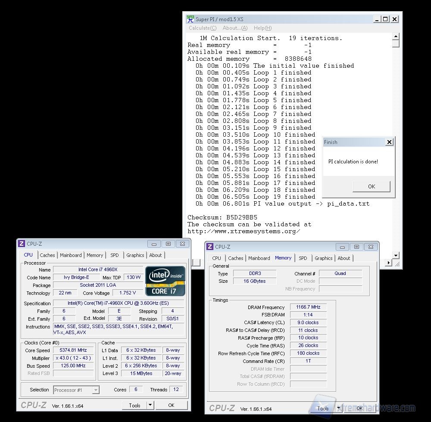Open the Help menu in Super PI
The height and width of the screenshot is (422, 431).
tap(262, 28)
